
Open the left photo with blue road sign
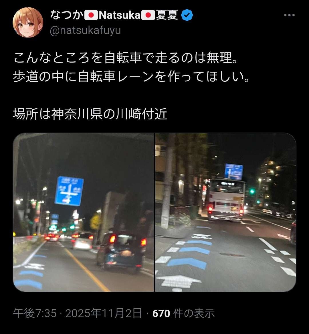click(x=83, y=212)
